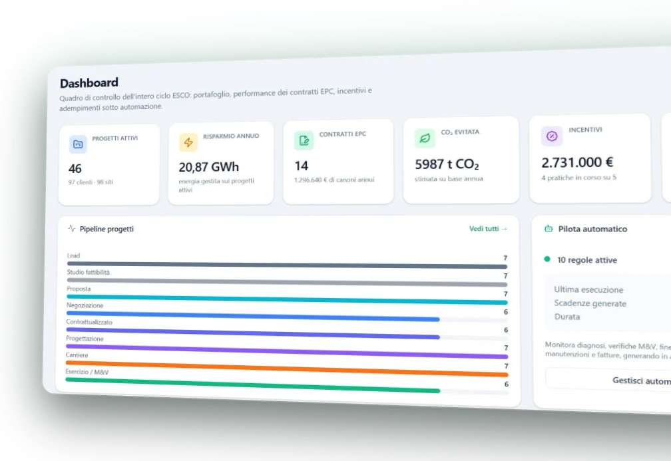The height and width of the screenshot is (461, 671).
Task: Click the 10 regole attive text
Action: (586, 260)
